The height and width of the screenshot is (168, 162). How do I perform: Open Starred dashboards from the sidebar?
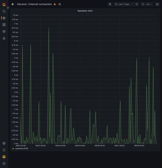click(x=4, y=18)
